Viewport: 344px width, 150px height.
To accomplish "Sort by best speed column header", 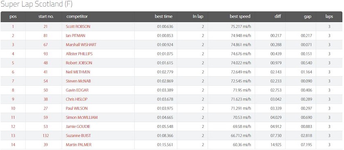I will pos(240,16).
